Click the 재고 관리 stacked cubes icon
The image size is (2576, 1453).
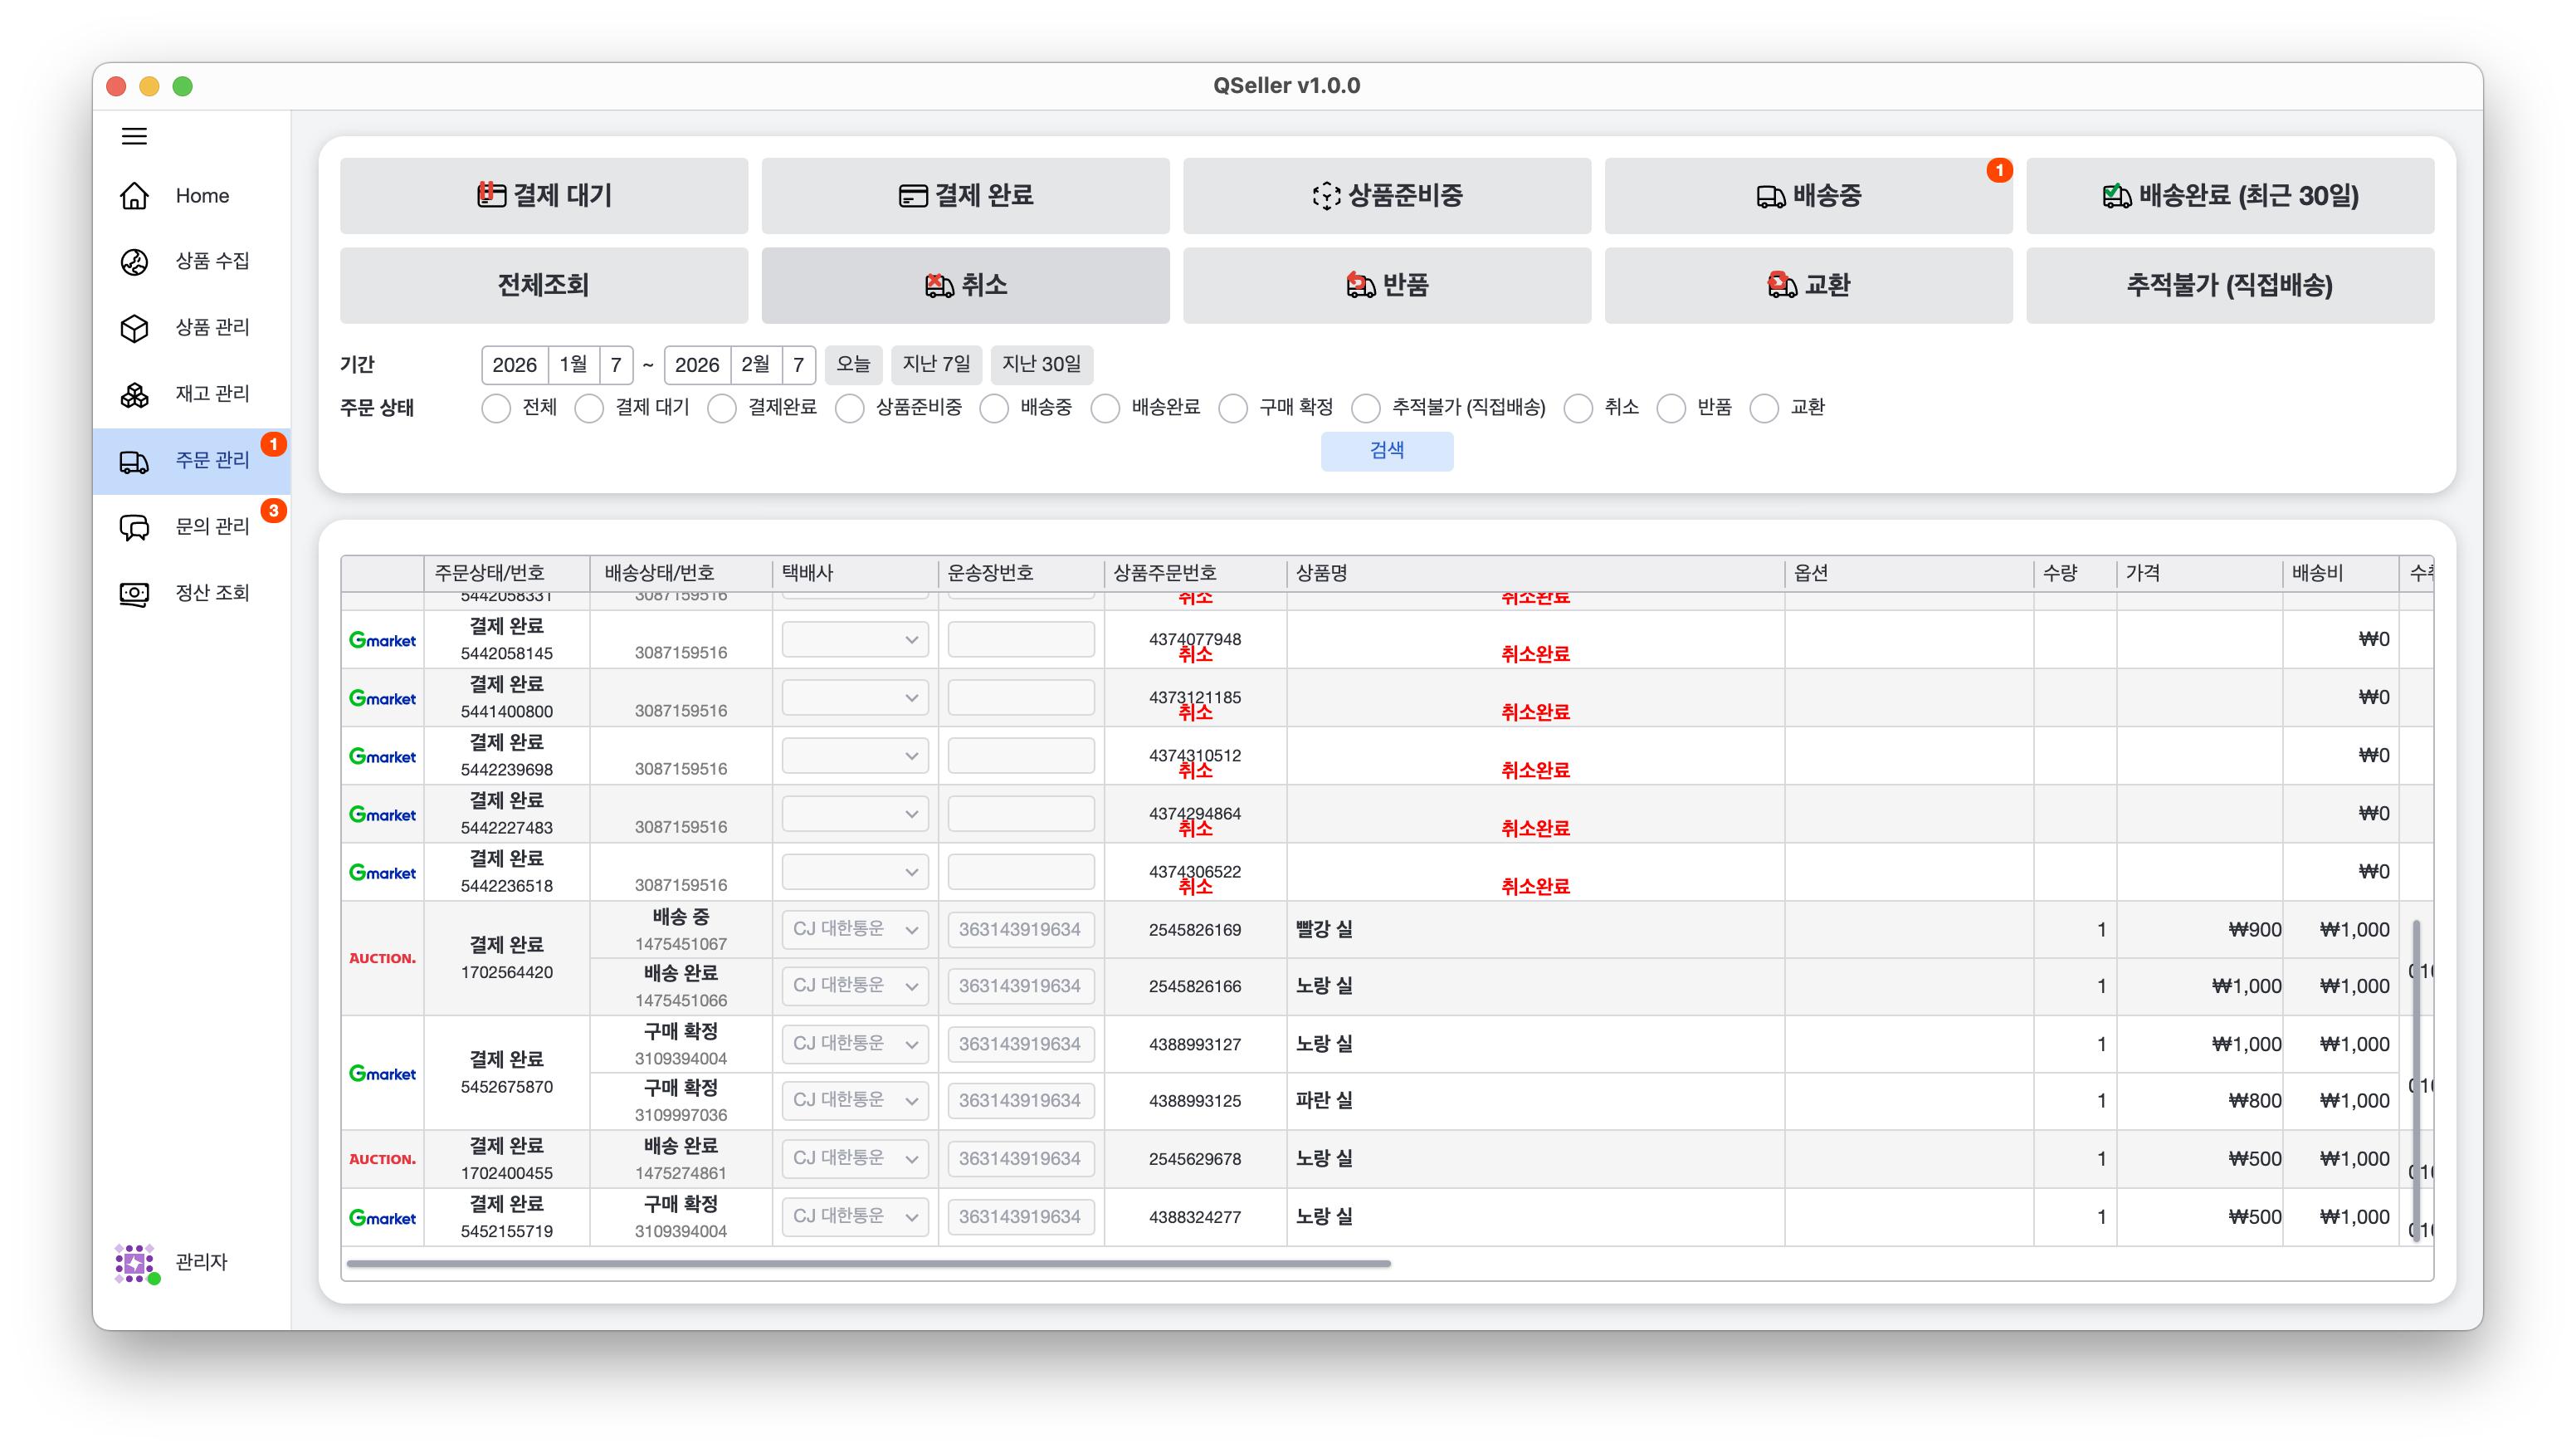[134, 394]
